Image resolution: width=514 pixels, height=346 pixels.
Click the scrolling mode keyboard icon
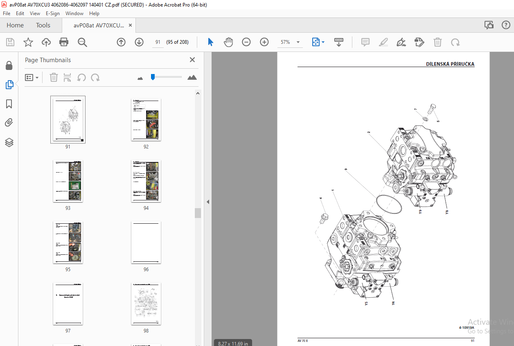tap(339, 42)
